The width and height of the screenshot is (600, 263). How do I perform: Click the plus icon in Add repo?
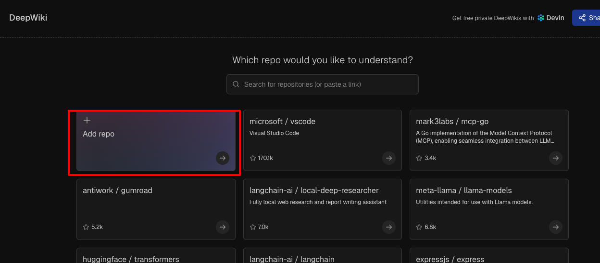tap(87, 120)
